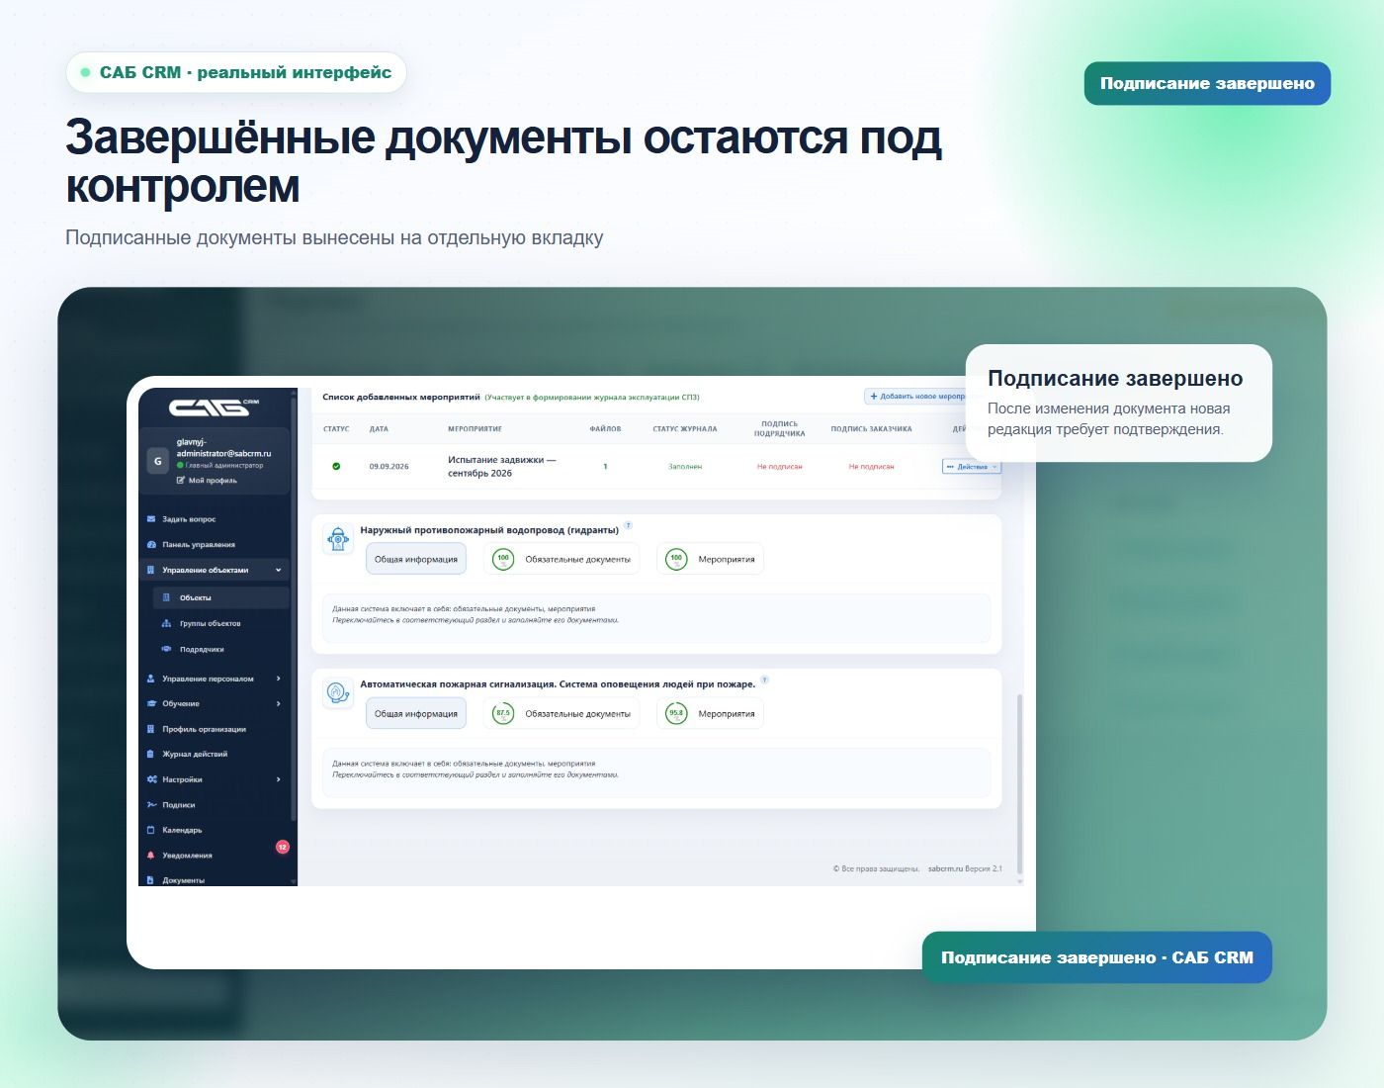Select 'Общая информация' tab under hydrants system

tap(416, 559)
